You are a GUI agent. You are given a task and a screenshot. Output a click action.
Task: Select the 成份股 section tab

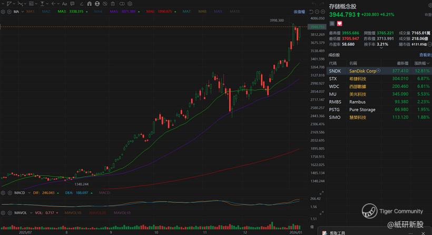click(334, 55)
